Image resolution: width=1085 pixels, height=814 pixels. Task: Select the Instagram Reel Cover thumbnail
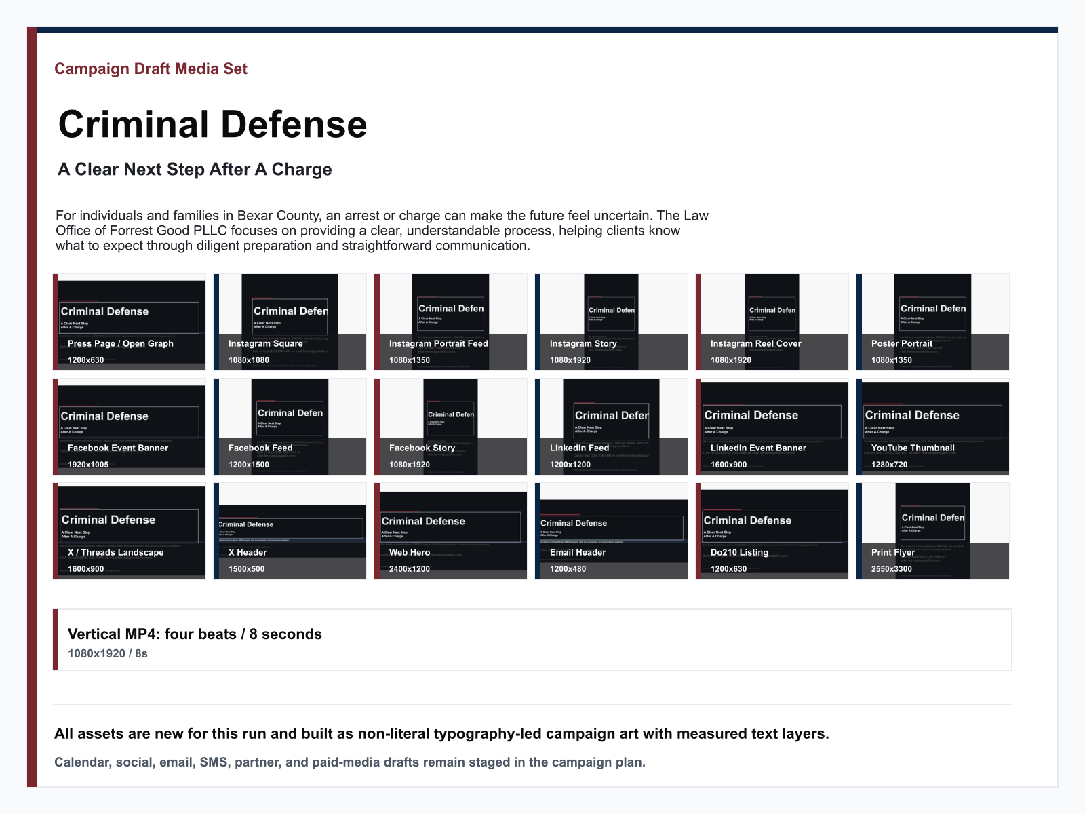tap(772, 322)
